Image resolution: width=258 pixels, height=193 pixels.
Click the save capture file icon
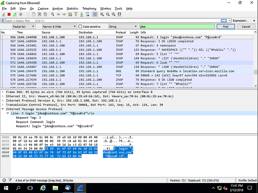tap(34, 14)
